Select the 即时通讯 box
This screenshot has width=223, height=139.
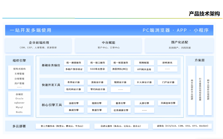tap(167, 63)
